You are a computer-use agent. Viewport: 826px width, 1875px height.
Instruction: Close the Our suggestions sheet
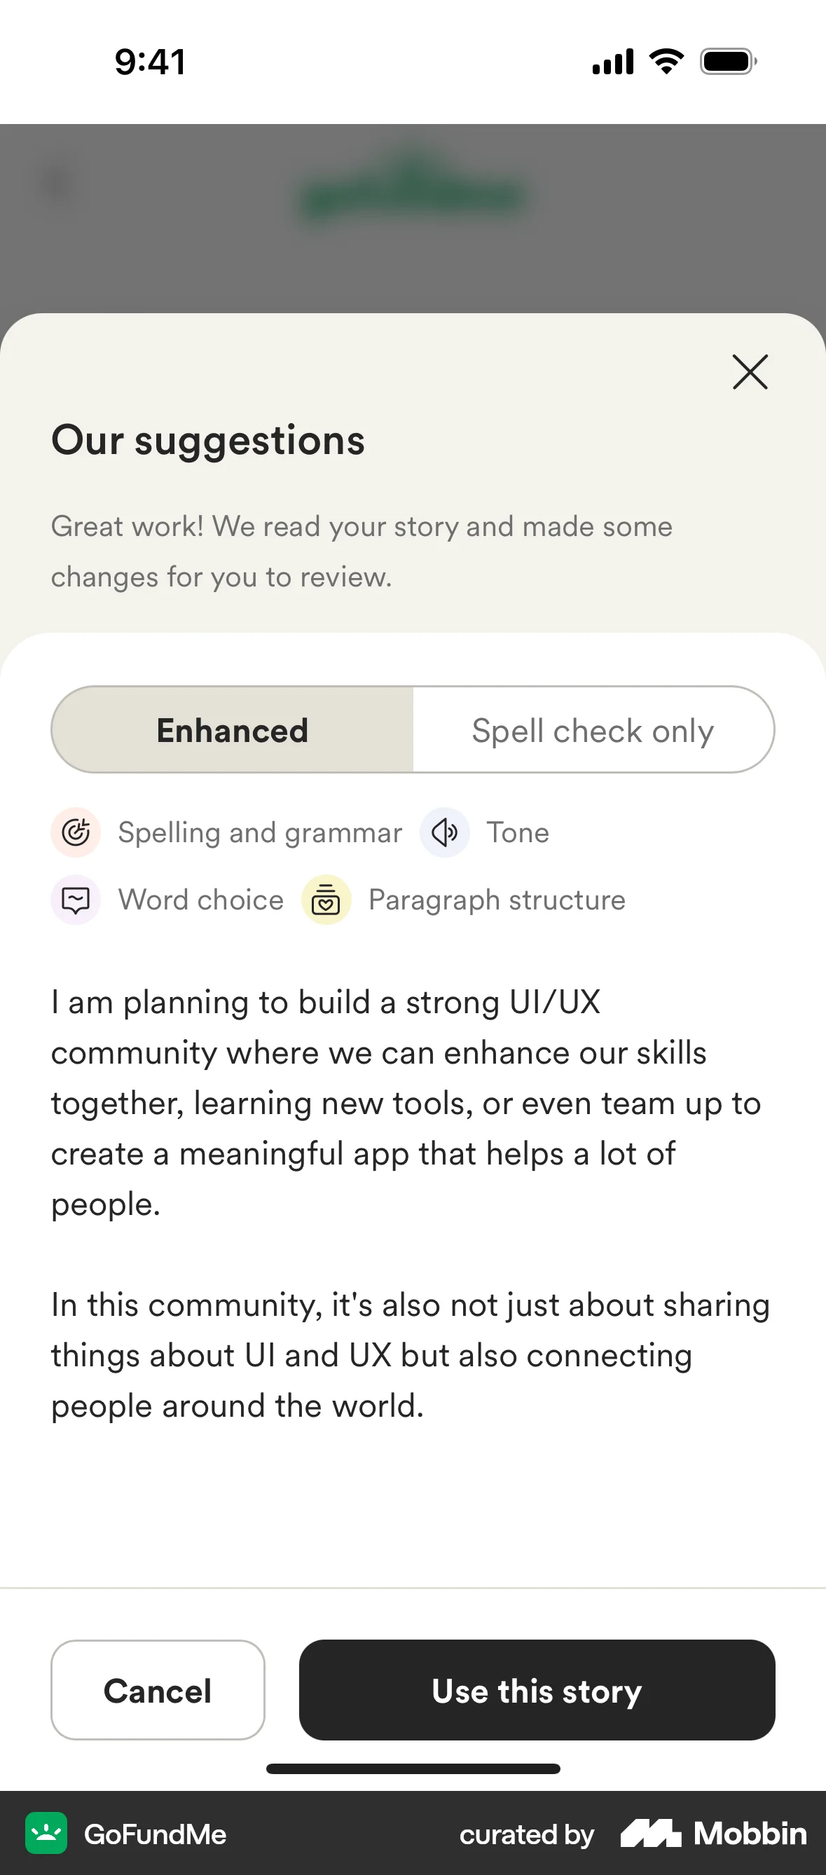750,372
